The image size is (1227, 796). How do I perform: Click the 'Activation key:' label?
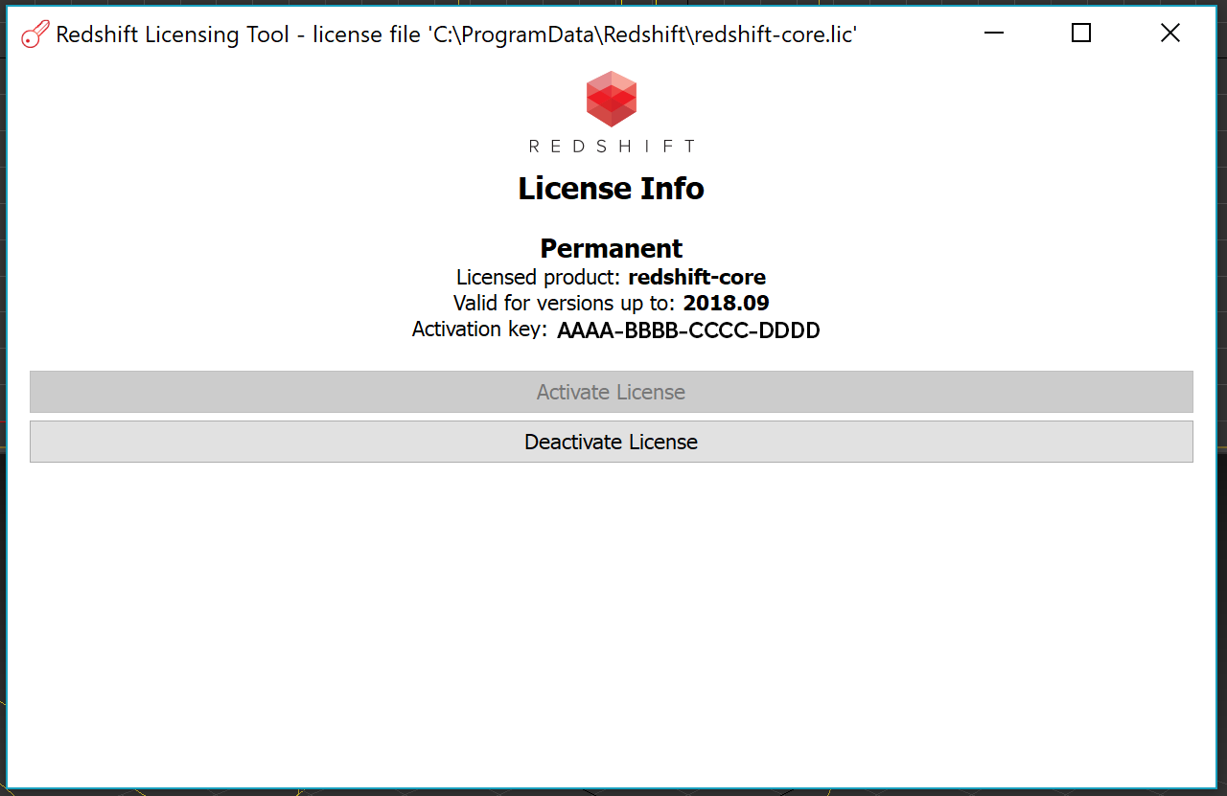(480, 330)
